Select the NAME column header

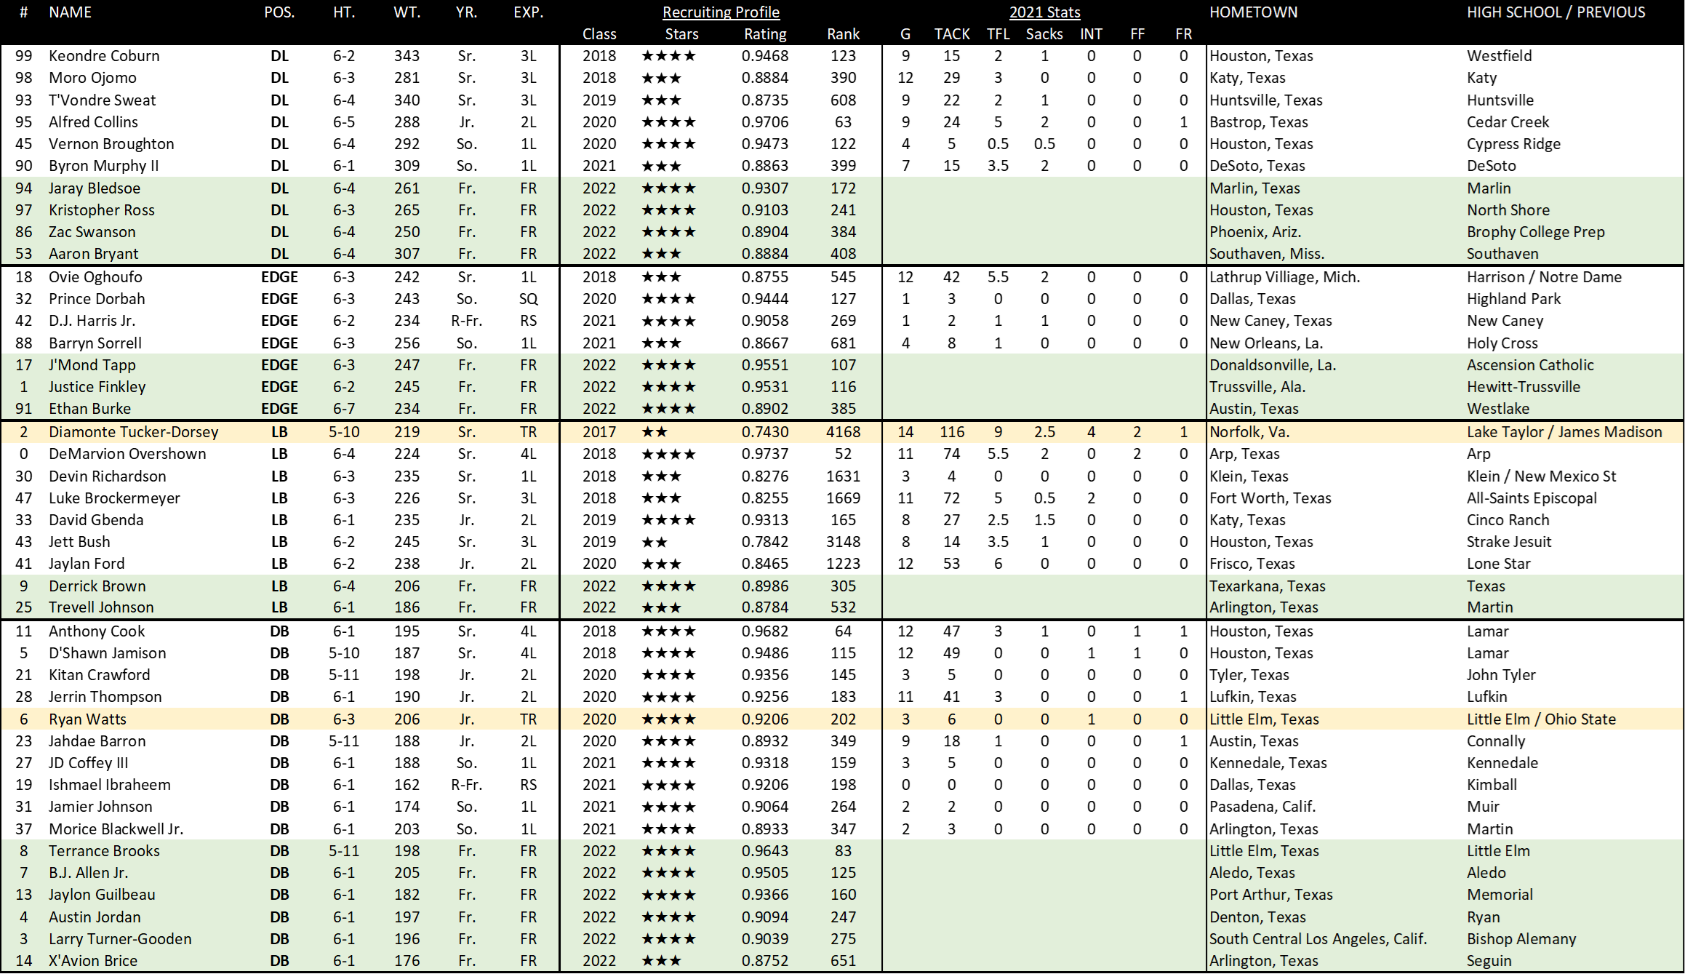click(x=70, y=12)
